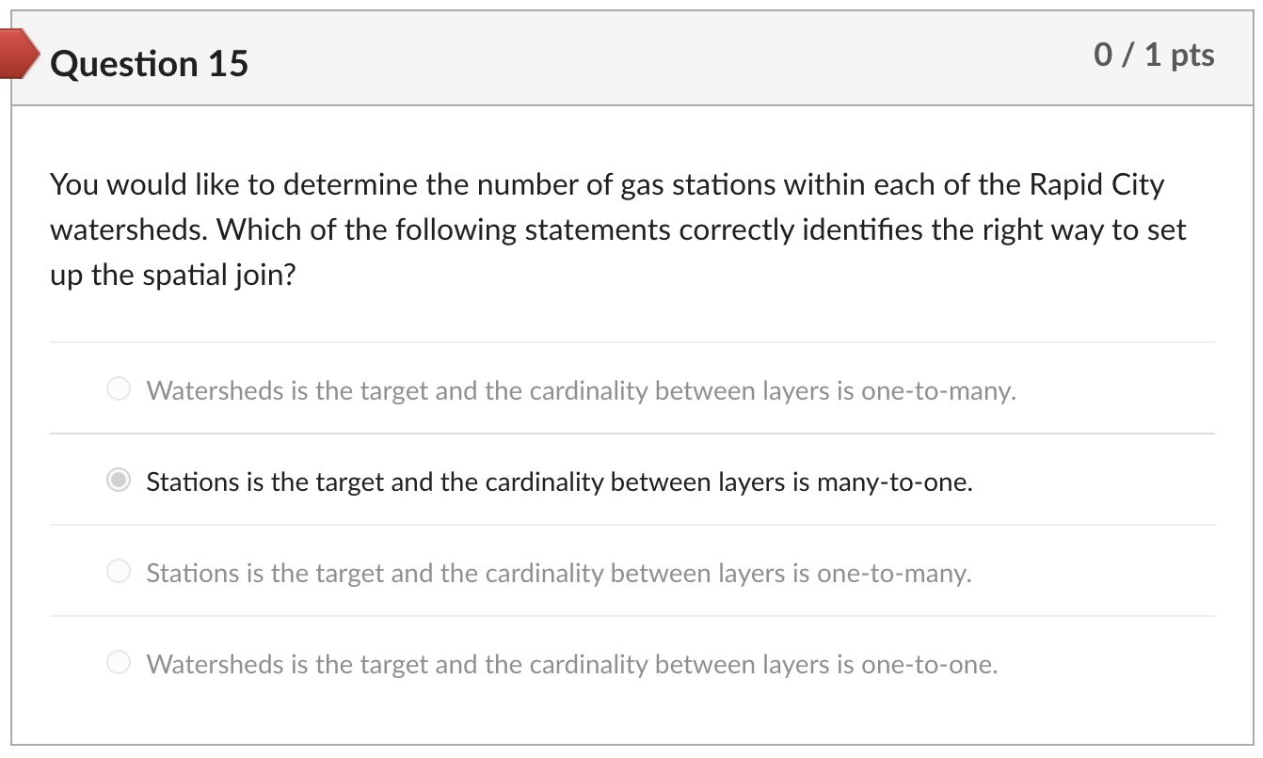Click the 0 / 1 pts score label
This screenshot has height=758, width=1263.
[1153, 55]
